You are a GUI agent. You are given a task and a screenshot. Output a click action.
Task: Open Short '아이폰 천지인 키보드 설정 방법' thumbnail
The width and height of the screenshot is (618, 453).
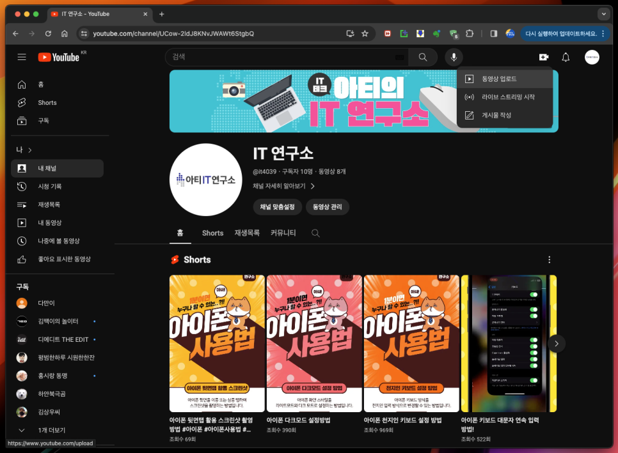point(411,343)
